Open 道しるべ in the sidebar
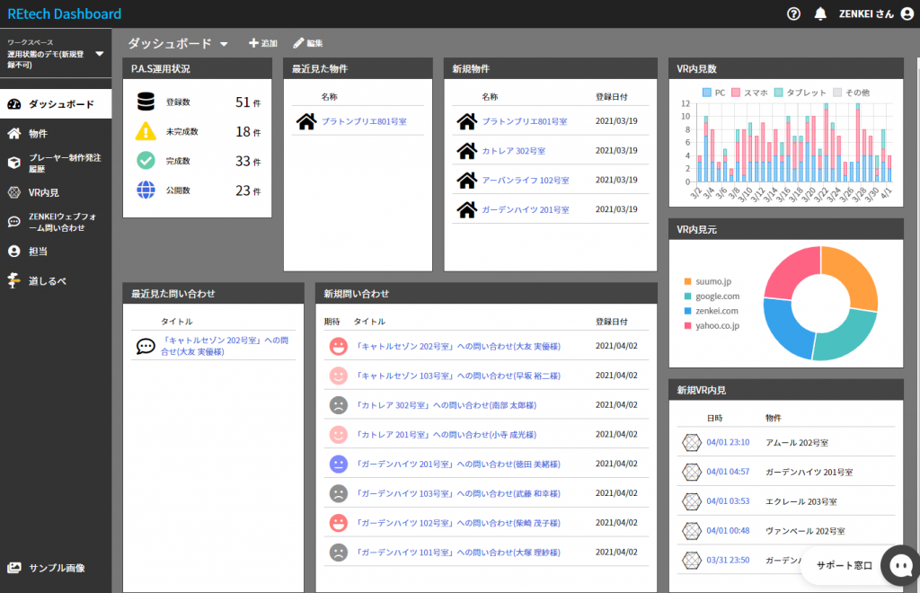 (56, 280)
